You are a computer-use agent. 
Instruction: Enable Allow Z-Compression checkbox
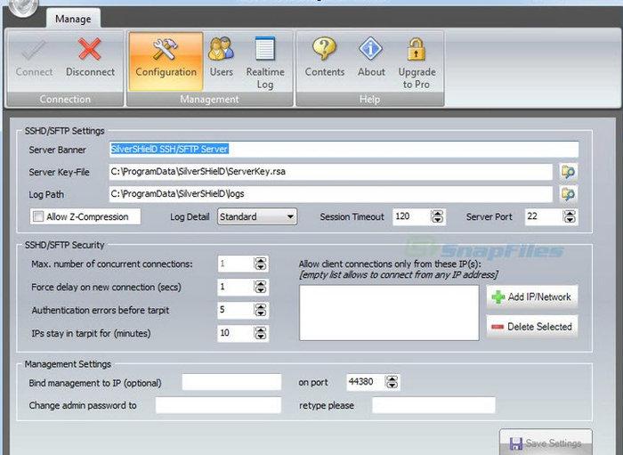pos(38,216)
